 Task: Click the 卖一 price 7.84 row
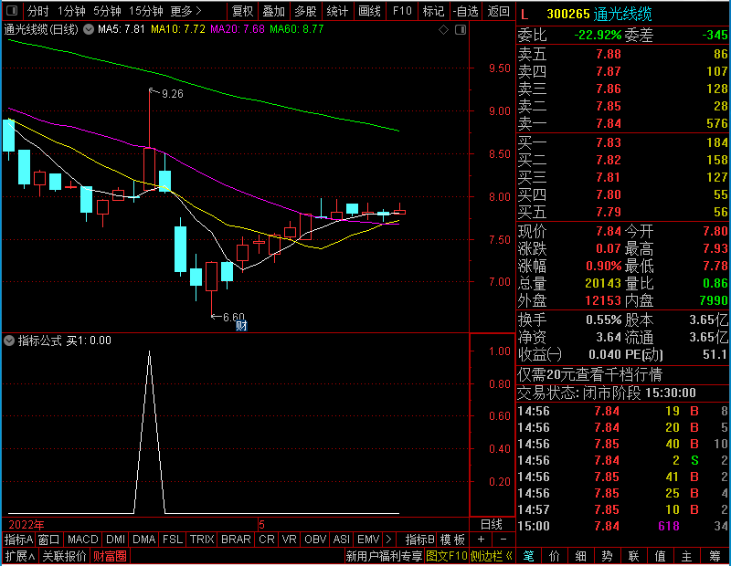(623, 123)
